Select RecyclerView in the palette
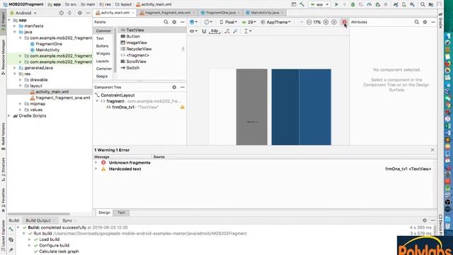This screenshot has height=255, width=453. pos(139,49)
